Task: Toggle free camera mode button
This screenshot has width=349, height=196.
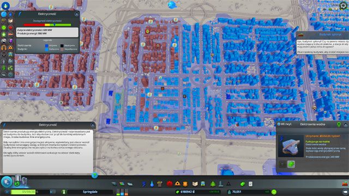Action: 345,192
